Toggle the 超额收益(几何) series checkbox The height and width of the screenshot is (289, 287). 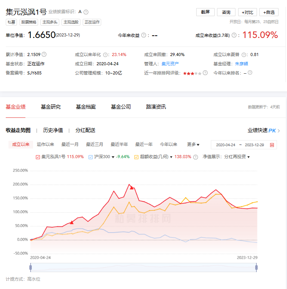tap(137, 157)
